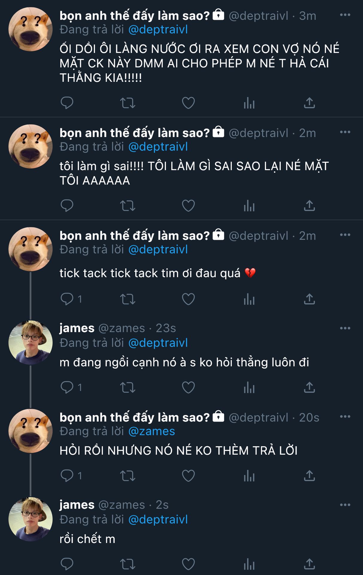Share the 'HỎI RỒI NHƯNG NÓ NÉ' tweet

[x=309, y=476]
